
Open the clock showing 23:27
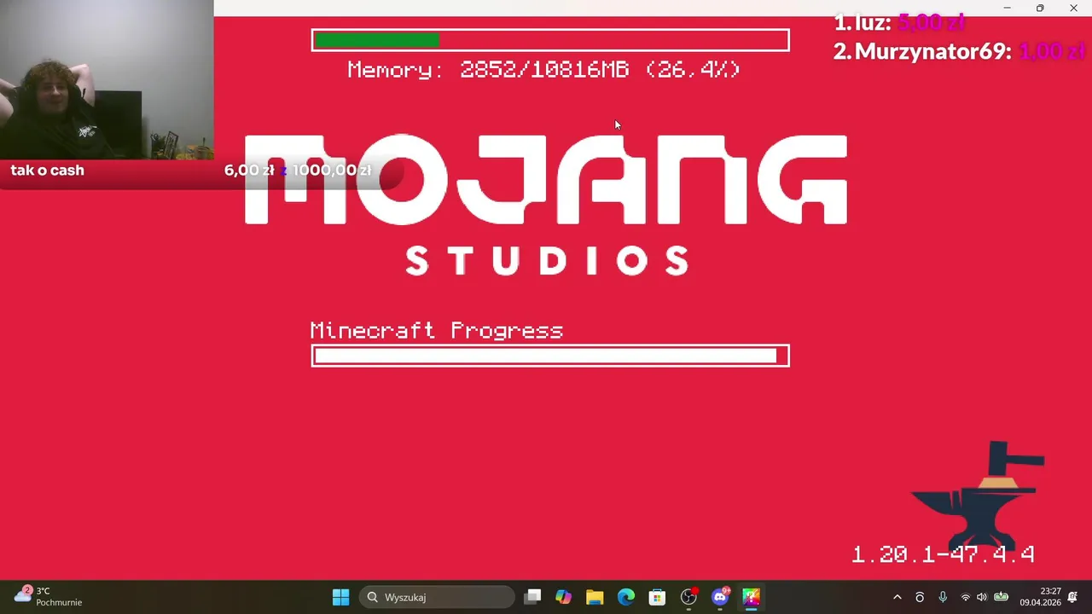1040,597
